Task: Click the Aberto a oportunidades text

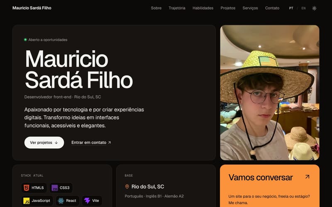Action: [x=48, y=40]
